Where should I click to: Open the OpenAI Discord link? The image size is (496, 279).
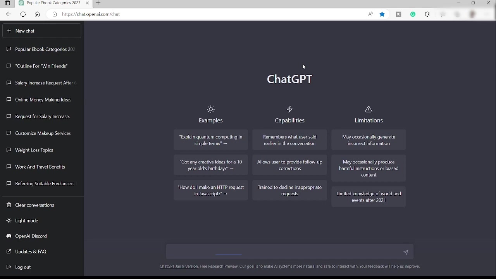coord(42,236)
